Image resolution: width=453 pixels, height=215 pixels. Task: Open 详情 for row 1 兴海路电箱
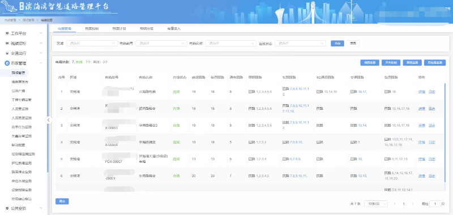[421, 92]
